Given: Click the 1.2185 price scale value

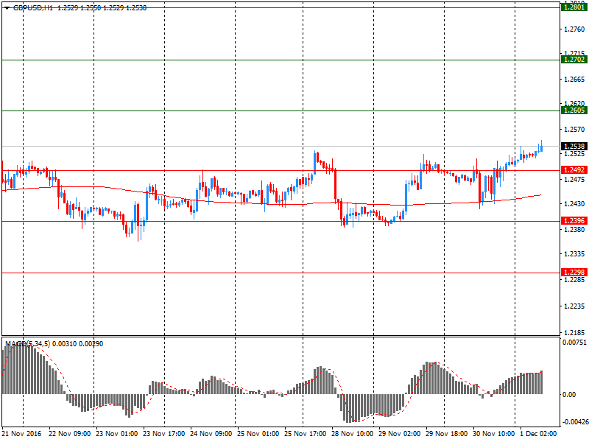Looking at the screenshot, I should click(574, 333).
